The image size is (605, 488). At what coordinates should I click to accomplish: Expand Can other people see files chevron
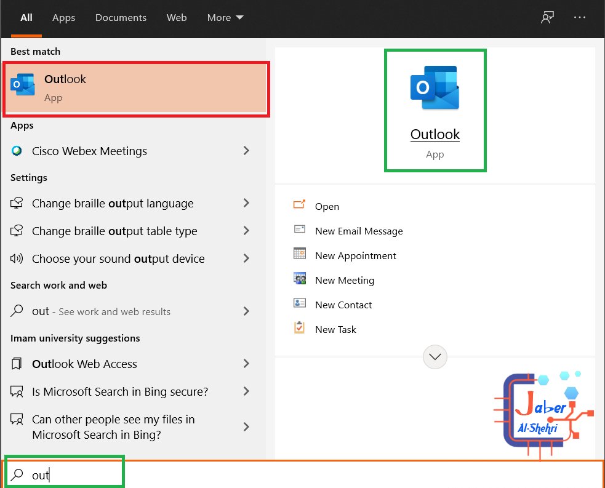pyautogui.click(x=246, y=426)
